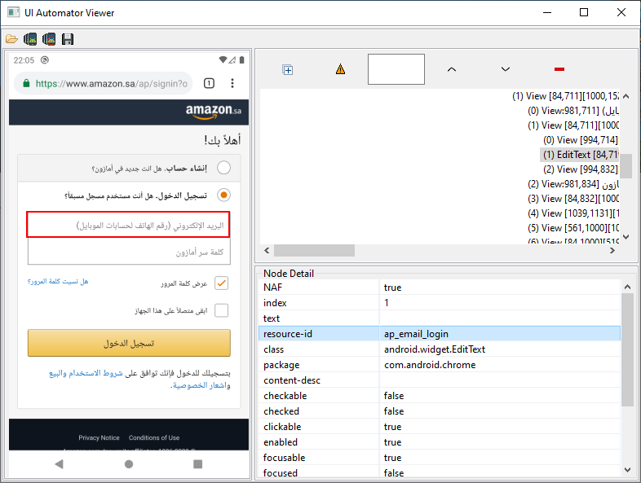Select the tree node (0) View:981,711]
This screenshot has width=641, height=483.
coord(573,111)
